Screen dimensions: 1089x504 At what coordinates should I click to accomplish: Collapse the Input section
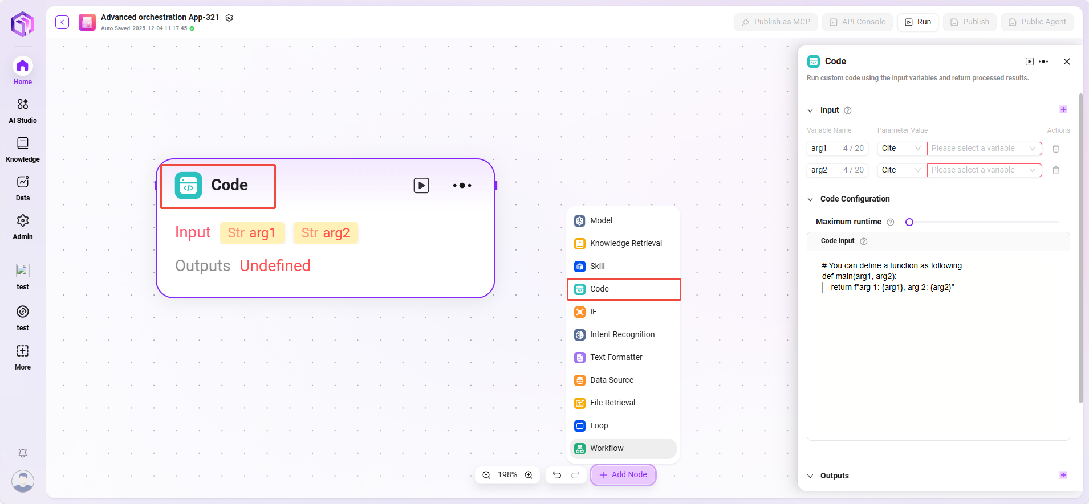coord(810,110)
